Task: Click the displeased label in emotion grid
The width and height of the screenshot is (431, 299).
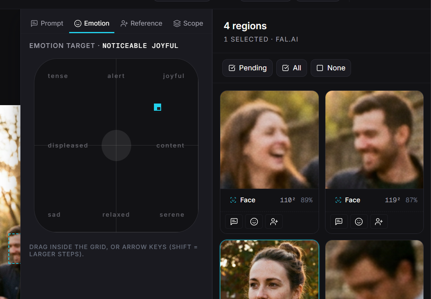Action: 68,146
